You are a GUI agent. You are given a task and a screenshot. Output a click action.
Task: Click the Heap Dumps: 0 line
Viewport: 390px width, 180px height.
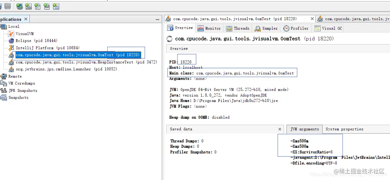tap(185, 147)
